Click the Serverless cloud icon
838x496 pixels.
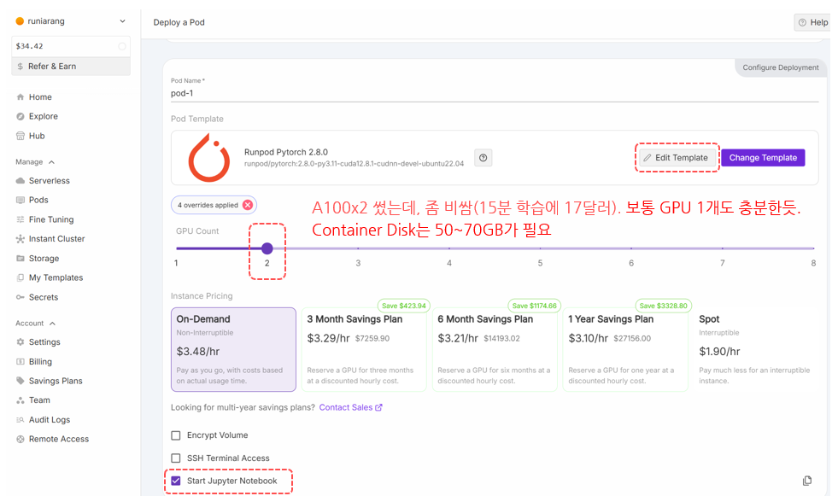[21, 180]
